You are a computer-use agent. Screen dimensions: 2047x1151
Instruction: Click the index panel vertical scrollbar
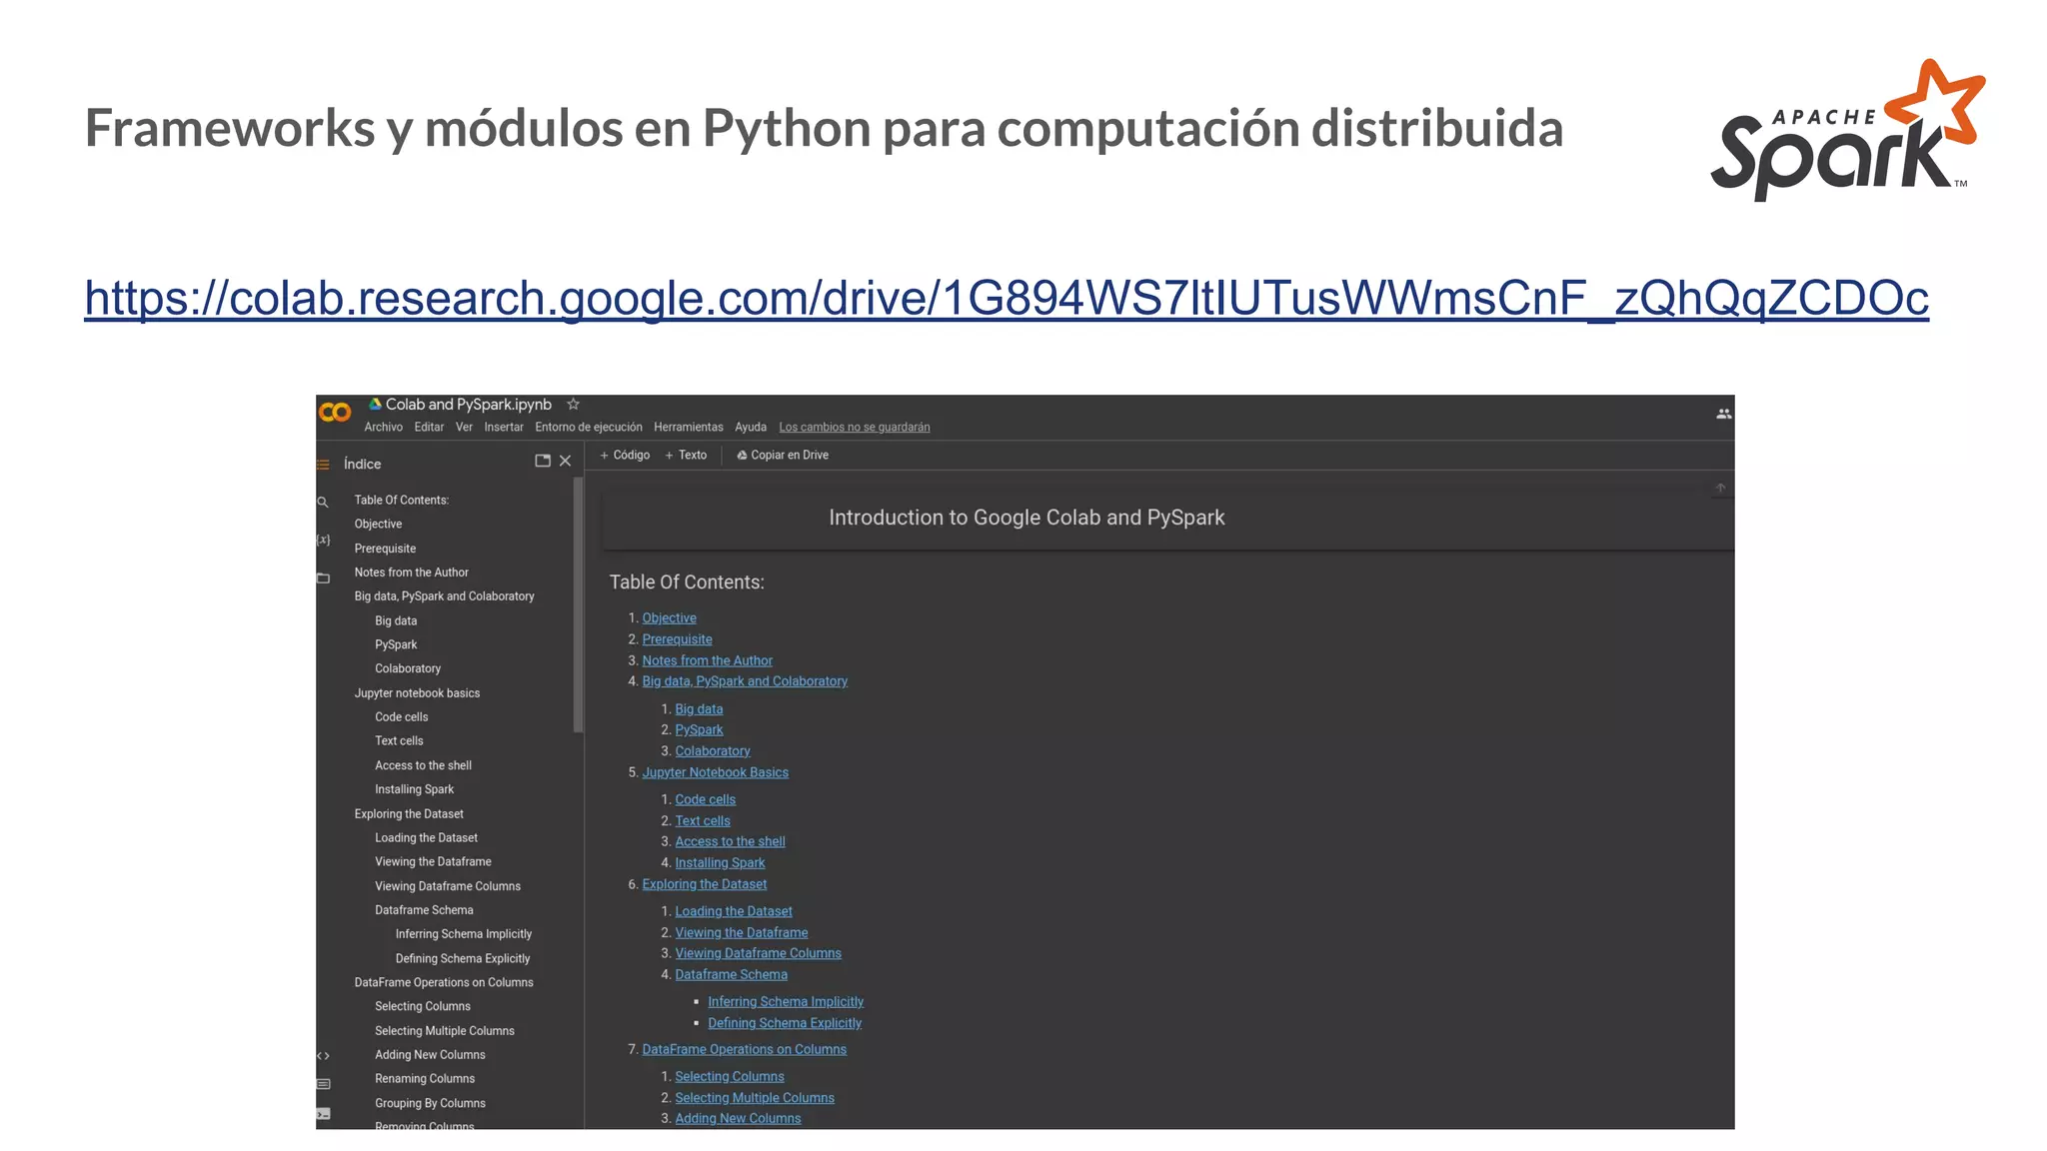(x=578, y=605)
